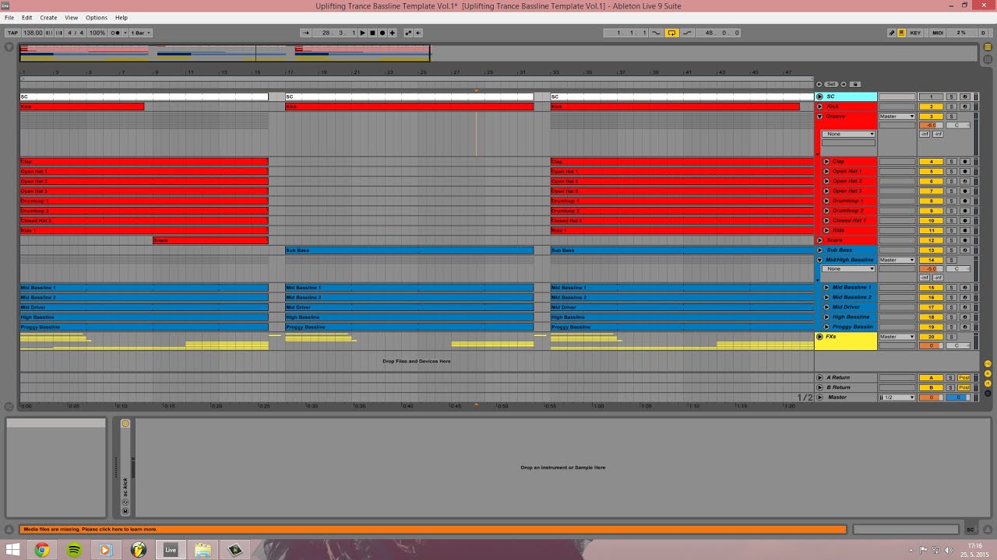
Task: Show I-O section toggle icon
Action: [x=988, y=363]
